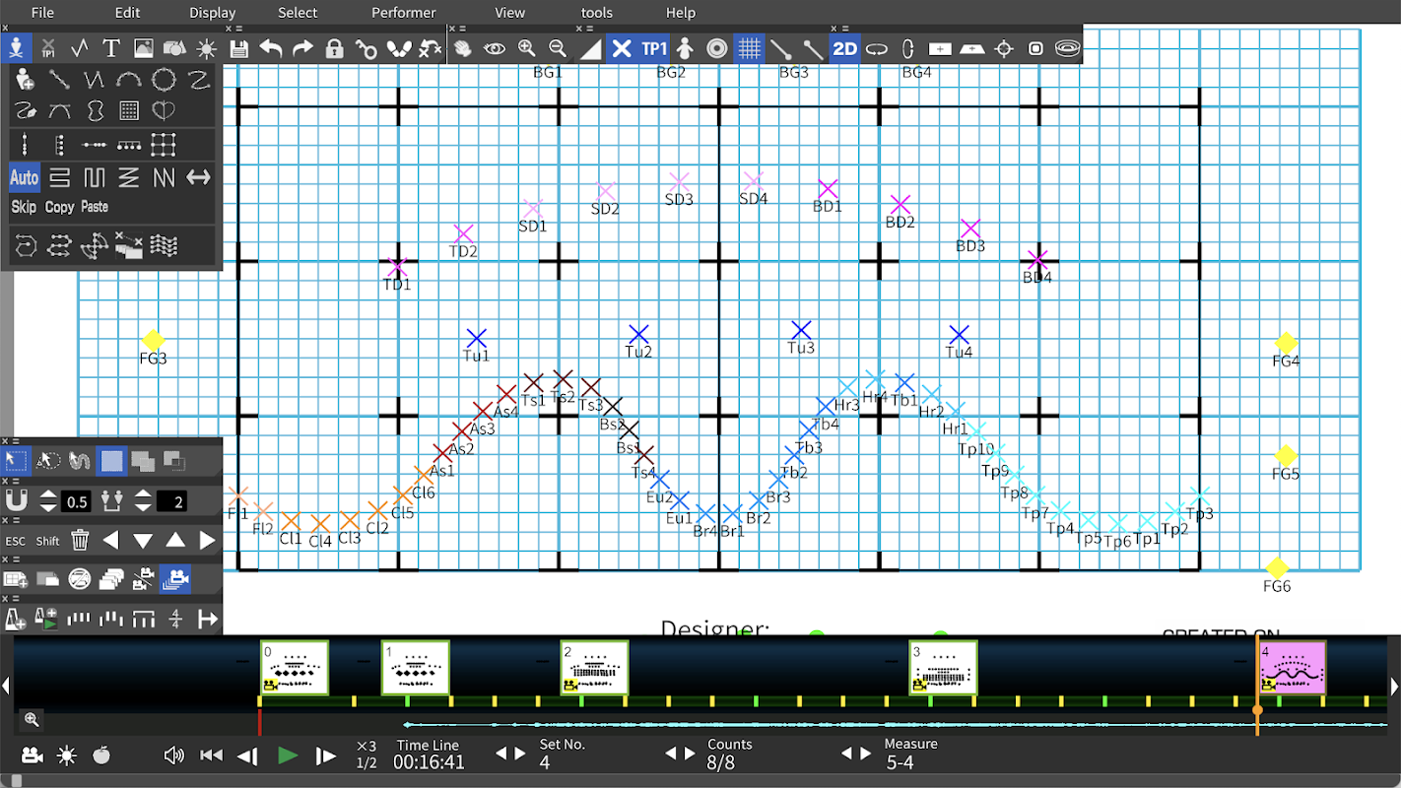
Task: Open the Performer menu
Action: [403, 13]
